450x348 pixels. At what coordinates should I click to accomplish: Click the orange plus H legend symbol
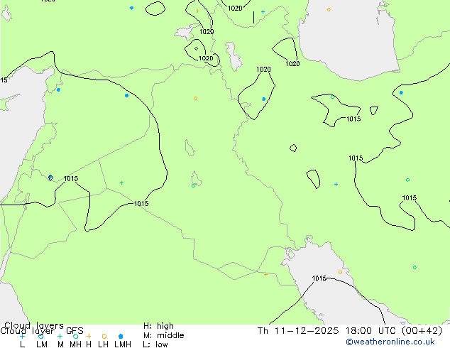(x=89, y=336)
